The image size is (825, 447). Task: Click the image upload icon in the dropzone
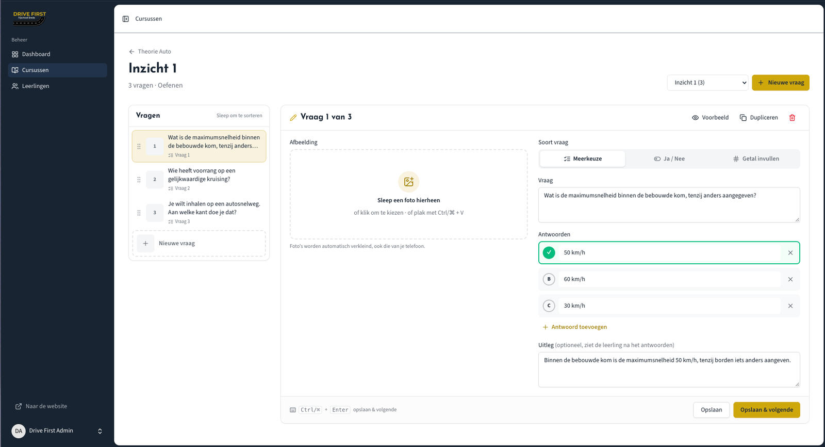click(409, 182)
